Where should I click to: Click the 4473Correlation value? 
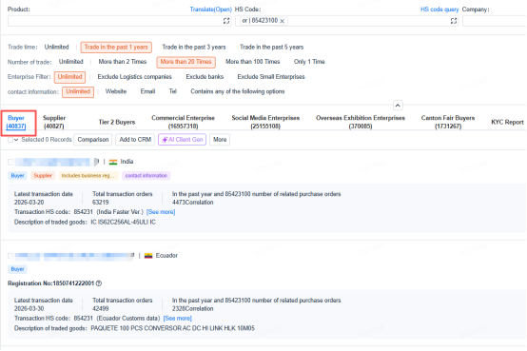(192, 203)
